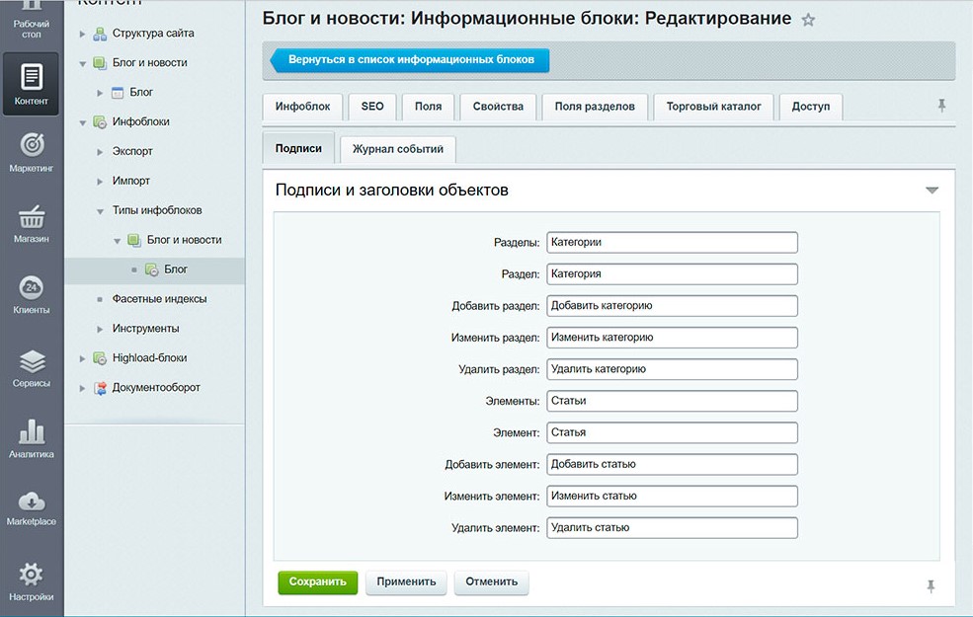This screenshot has width=973, height=617.
Task: Expand the Структура сайта tree node
Action: pyautogui.click(x=82, y=34)
